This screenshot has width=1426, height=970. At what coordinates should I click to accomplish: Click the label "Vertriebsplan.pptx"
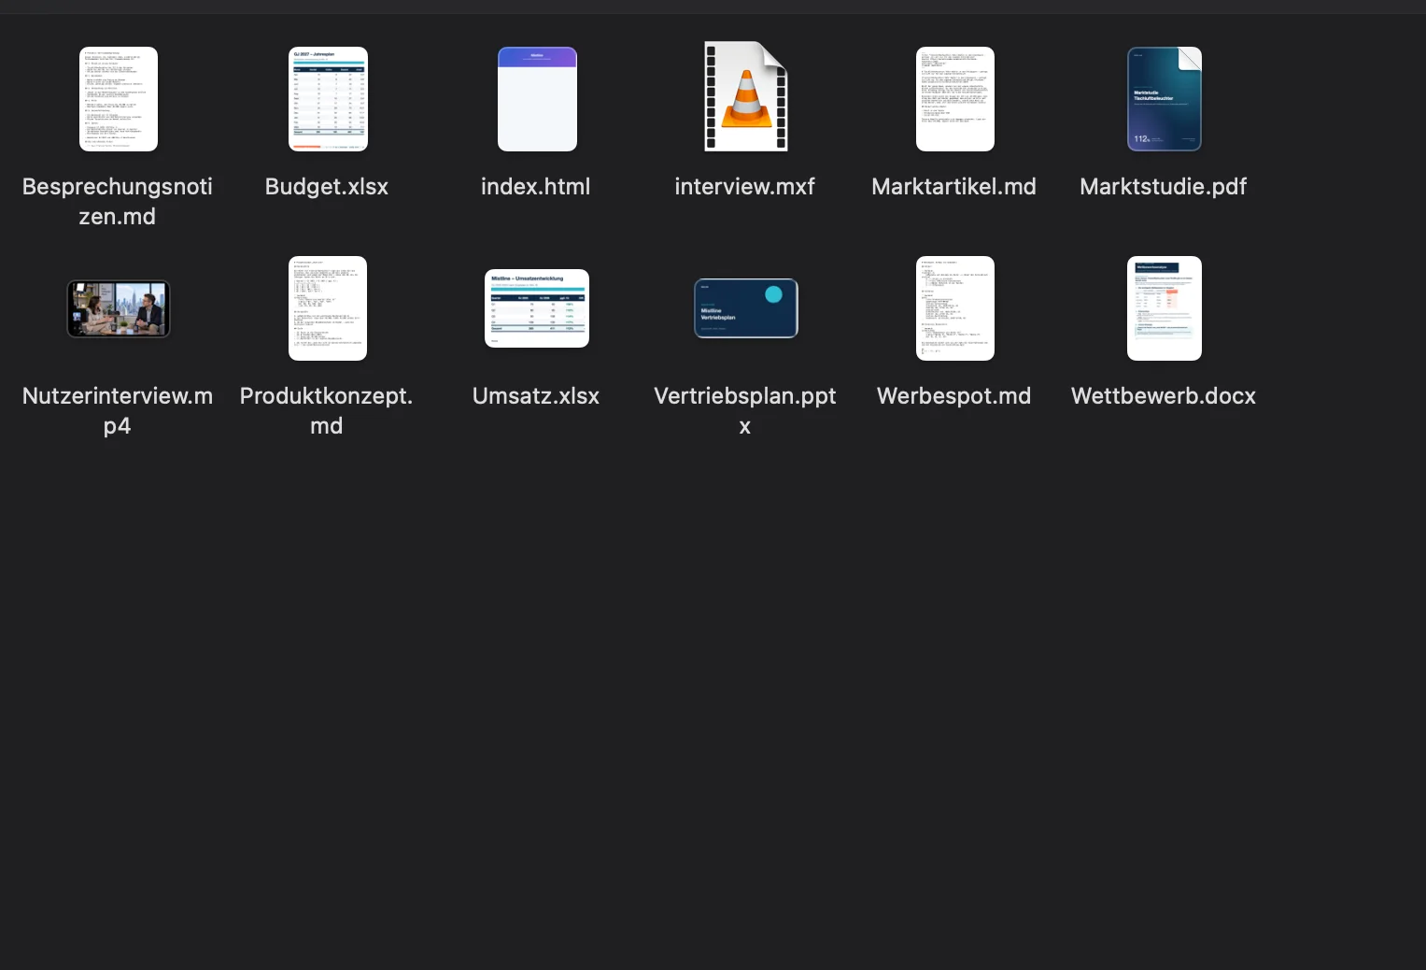click(x=745, y=410)
